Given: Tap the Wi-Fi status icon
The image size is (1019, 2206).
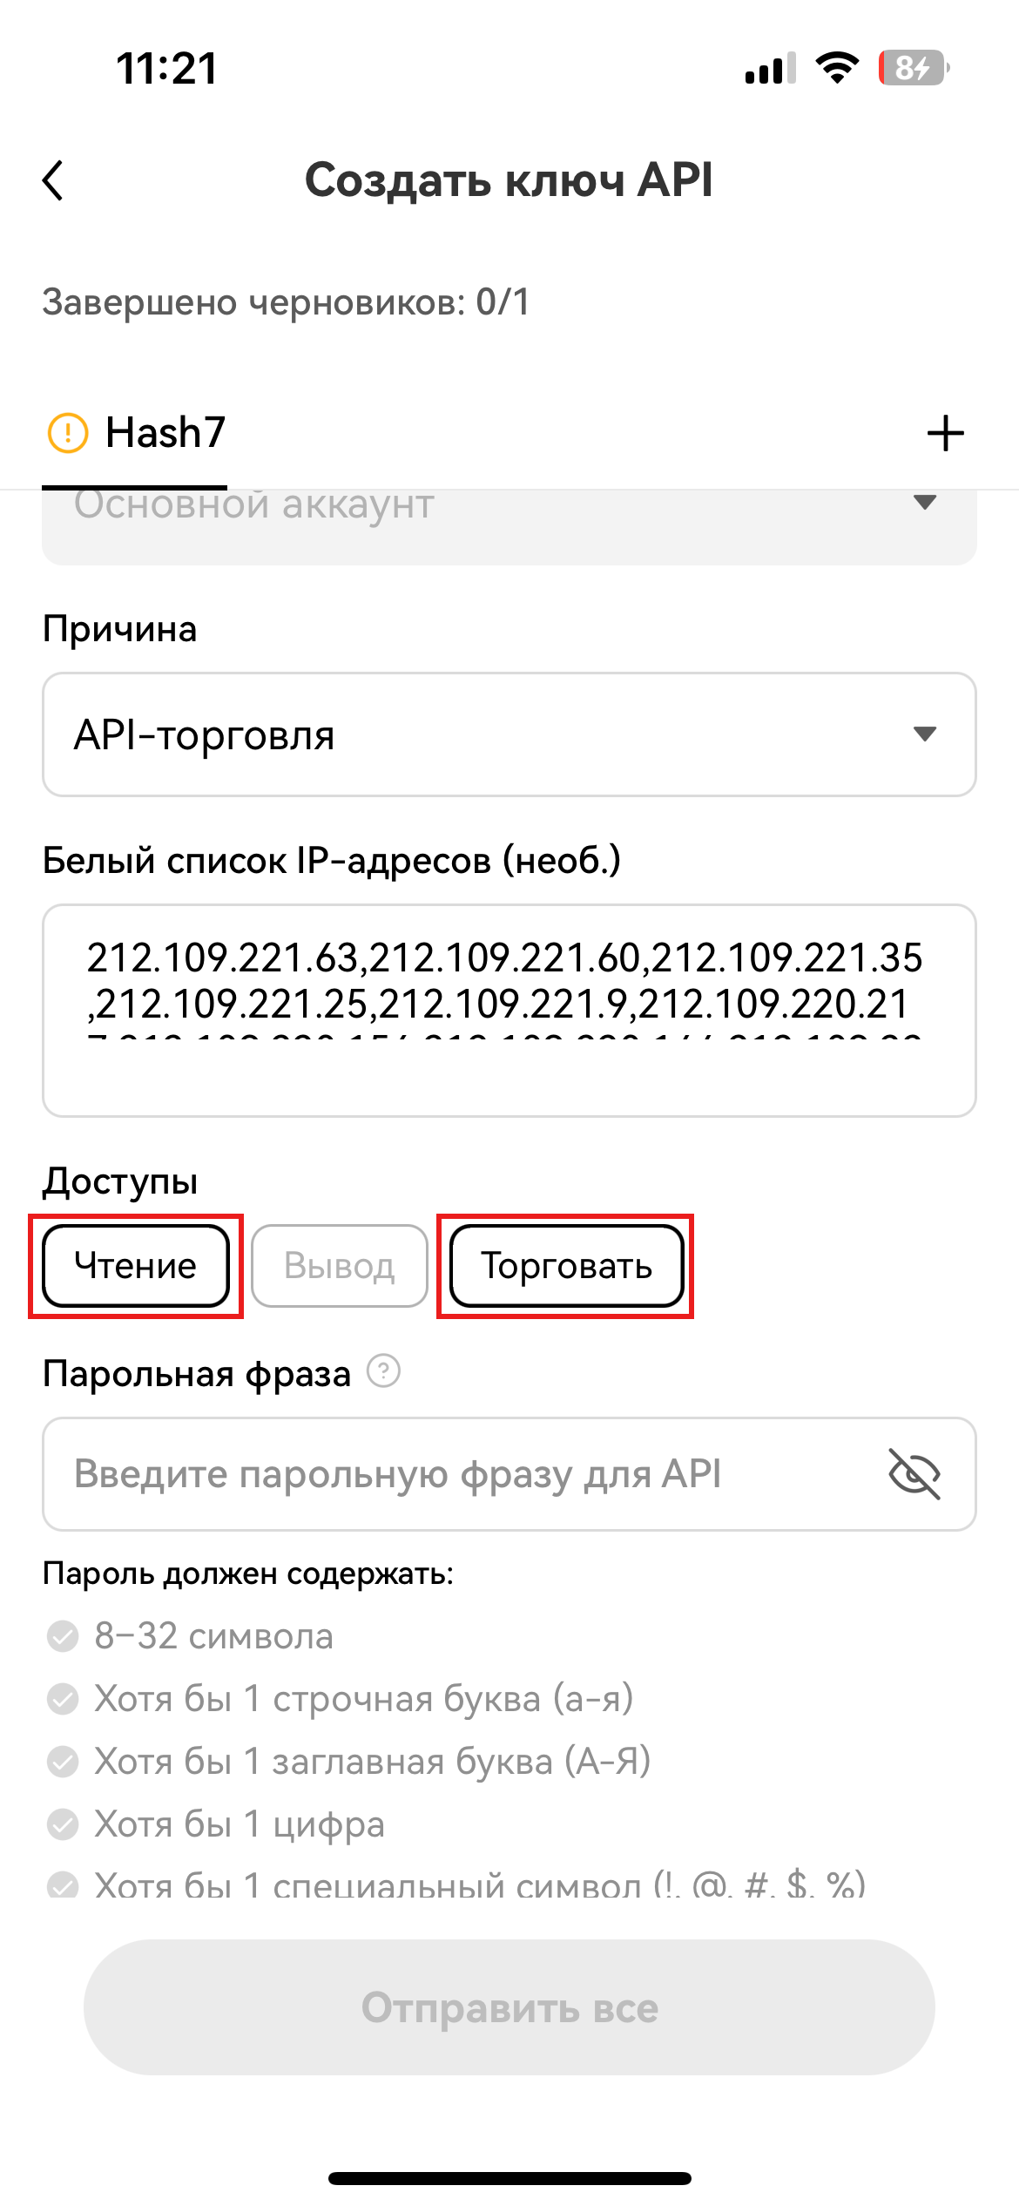Looking at the screenshot, I should click(837, 68).
